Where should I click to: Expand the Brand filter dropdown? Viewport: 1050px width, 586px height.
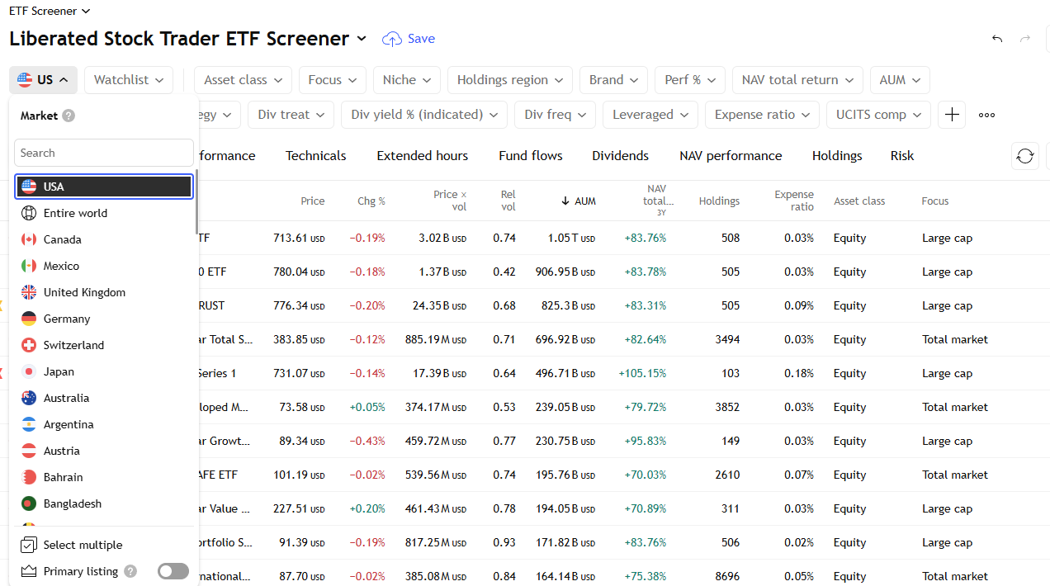point(614,80)
